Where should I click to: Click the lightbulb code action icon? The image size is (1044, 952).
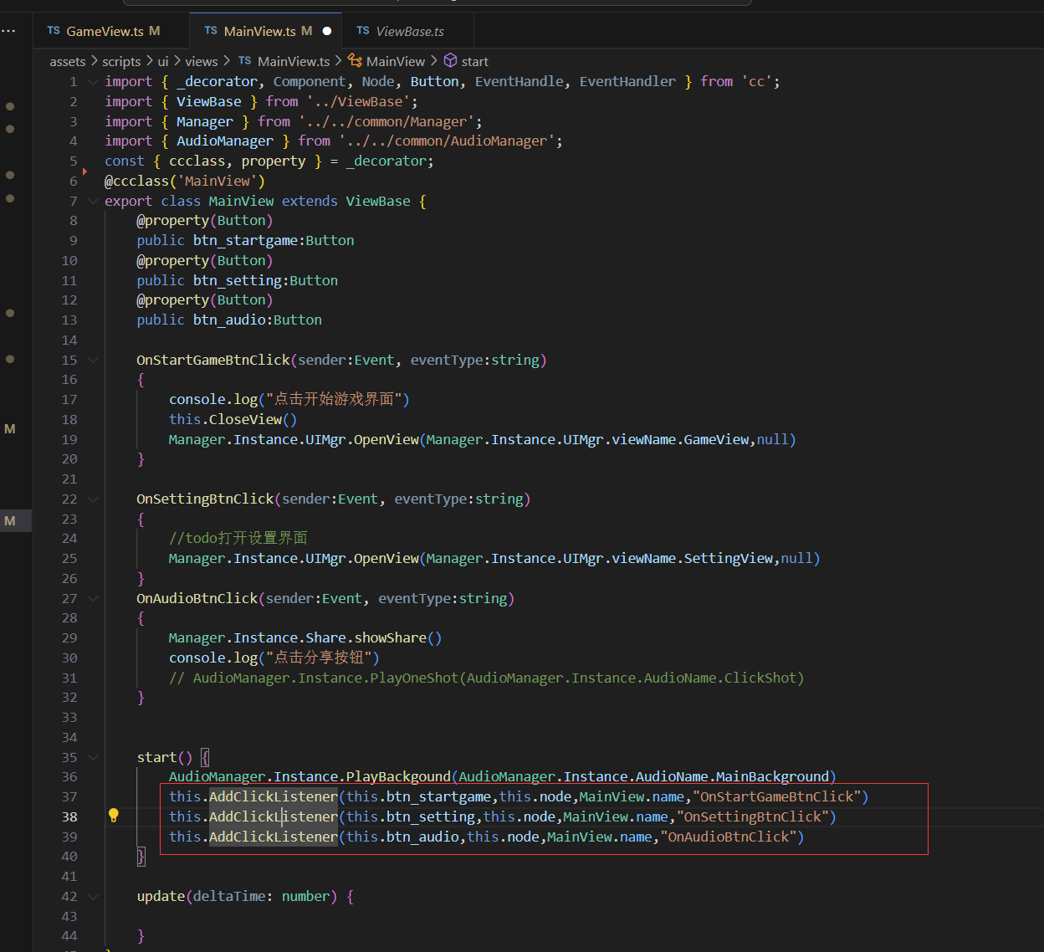click(114, 816)
